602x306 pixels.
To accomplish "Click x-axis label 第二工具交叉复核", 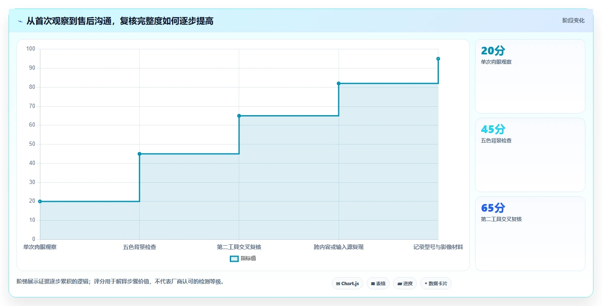I will pyautogui.click(x=239, y=247).
